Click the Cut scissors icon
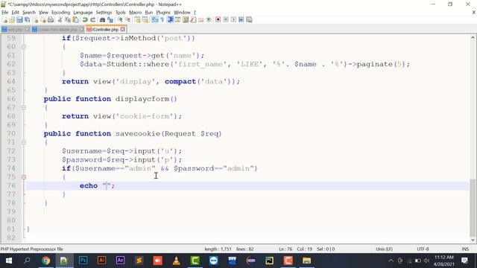 [60, 20]
